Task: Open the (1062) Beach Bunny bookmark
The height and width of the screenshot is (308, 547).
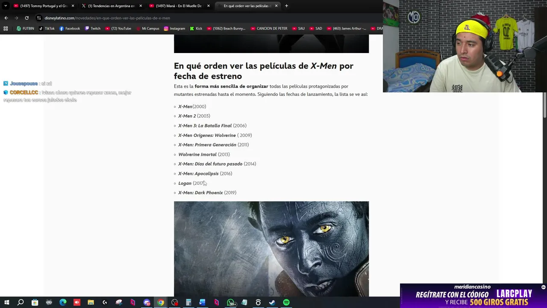Action: 226,29
